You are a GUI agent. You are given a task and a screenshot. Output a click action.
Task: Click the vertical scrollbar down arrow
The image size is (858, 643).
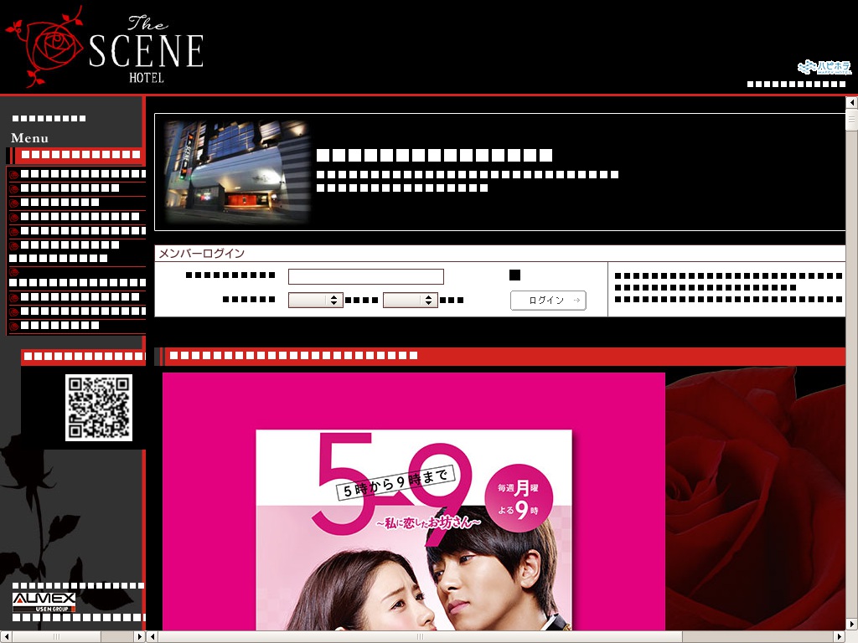(x=851, y=625)
